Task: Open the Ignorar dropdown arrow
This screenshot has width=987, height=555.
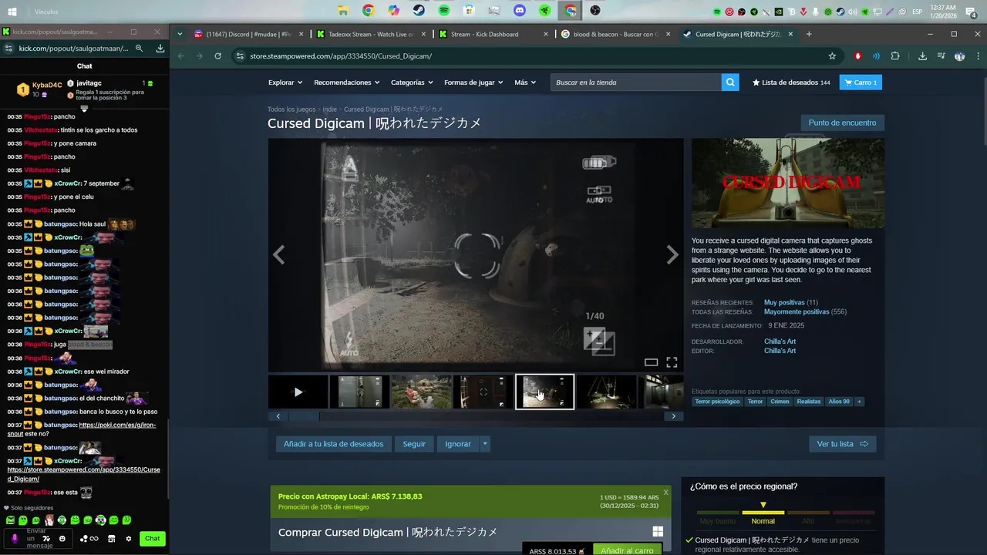Action: point(484,444)
